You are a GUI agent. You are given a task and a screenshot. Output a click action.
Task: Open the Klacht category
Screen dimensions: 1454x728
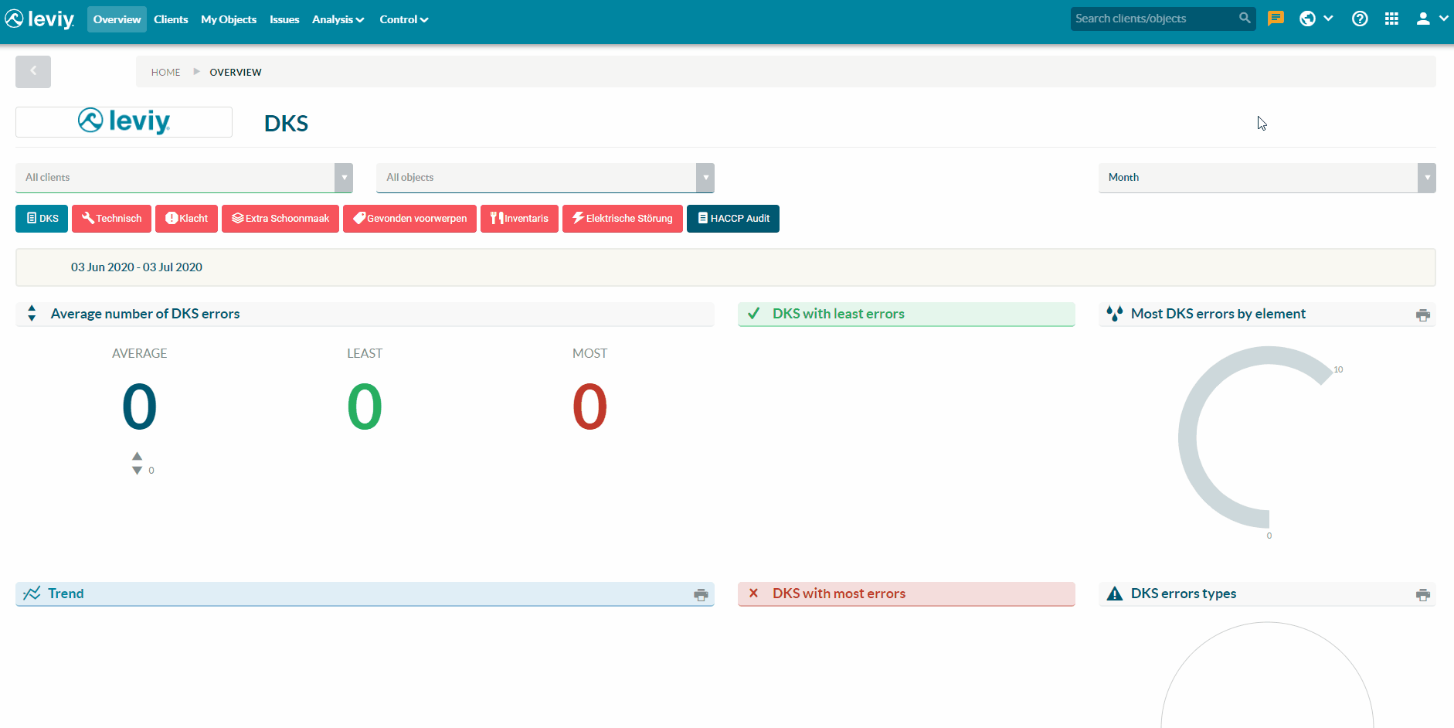(x=186, y=219)
